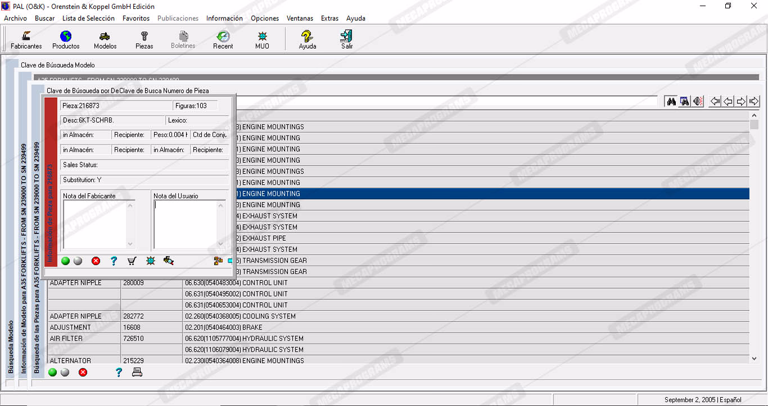Click the binoculars search icon

(x=671, y=102)
